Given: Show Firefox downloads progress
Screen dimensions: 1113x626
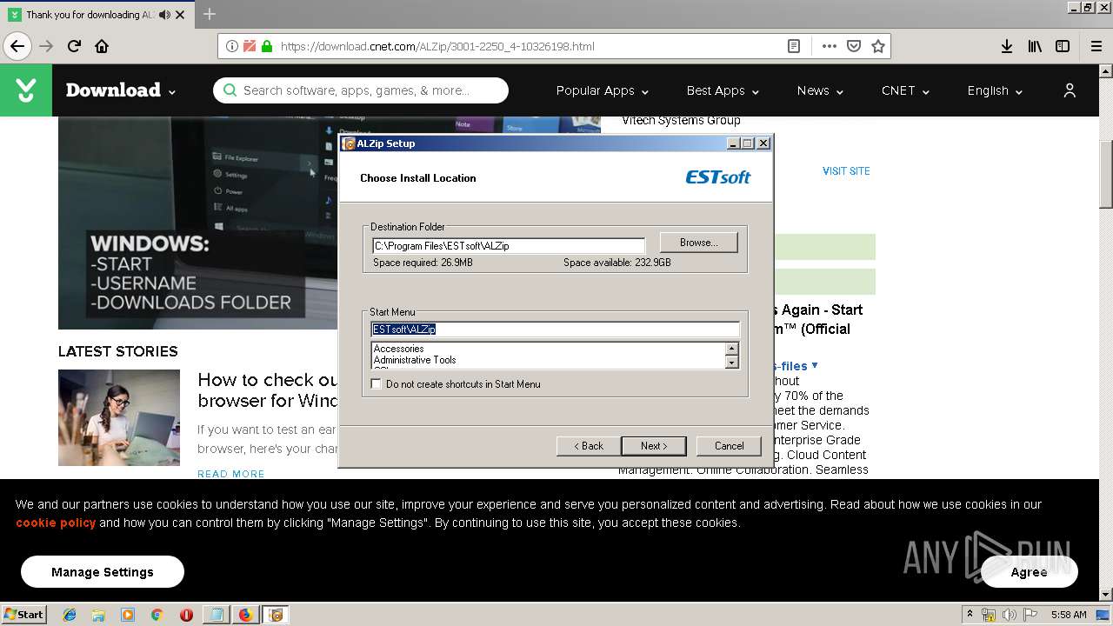Looking at the screenshot, I should [1007, 46].
